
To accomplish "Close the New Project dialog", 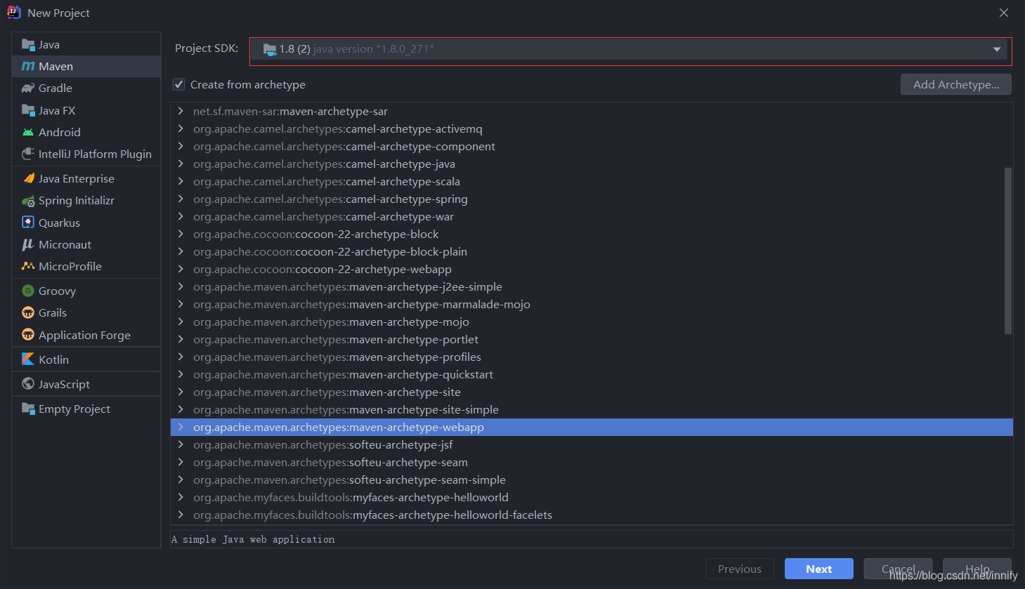I will click(x=1004, y=13).
